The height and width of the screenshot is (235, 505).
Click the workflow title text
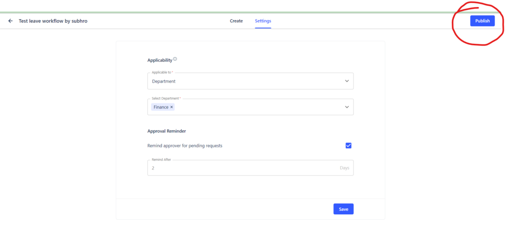[x=53, y=21]
